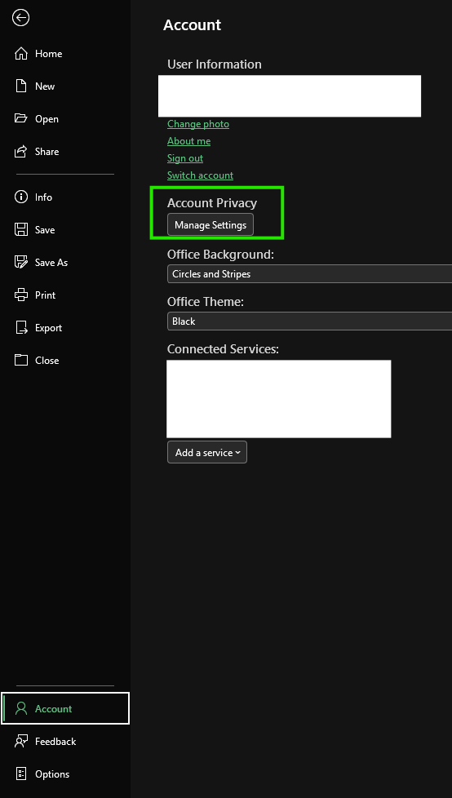Click the Account person icon
Viewport: 452px width, 798px height.
(x=21, y=708)
